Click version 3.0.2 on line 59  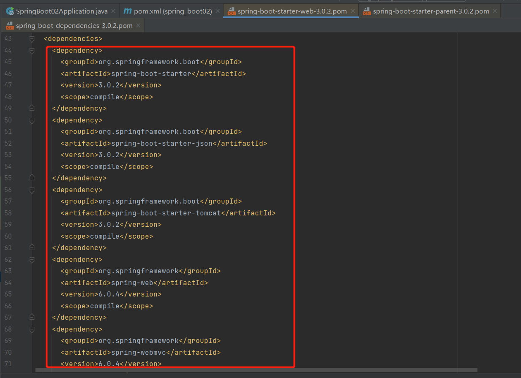(109, 225)
